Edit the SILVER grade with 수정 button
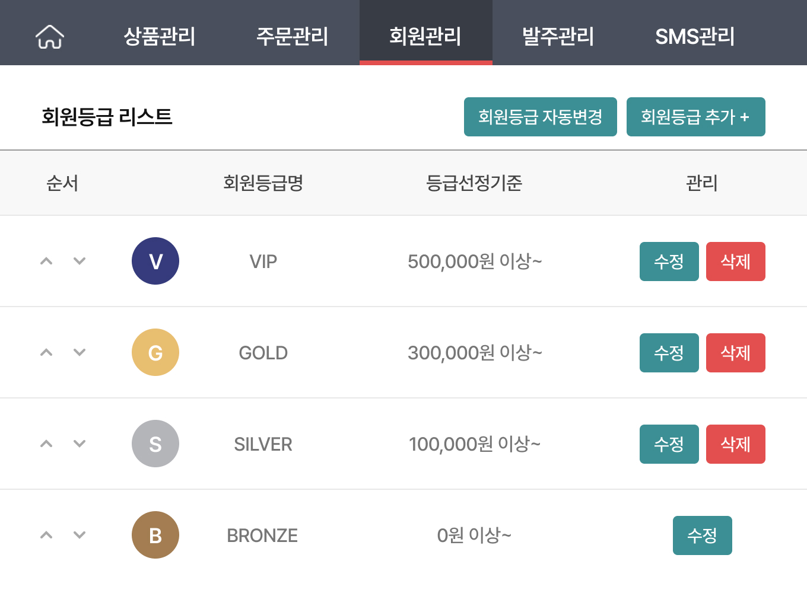 (x=669, y=444)
